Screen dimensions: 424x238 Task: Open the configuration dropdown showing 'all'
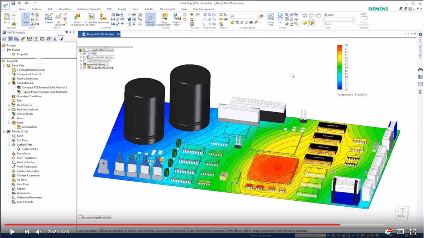(x=257, y=16)
